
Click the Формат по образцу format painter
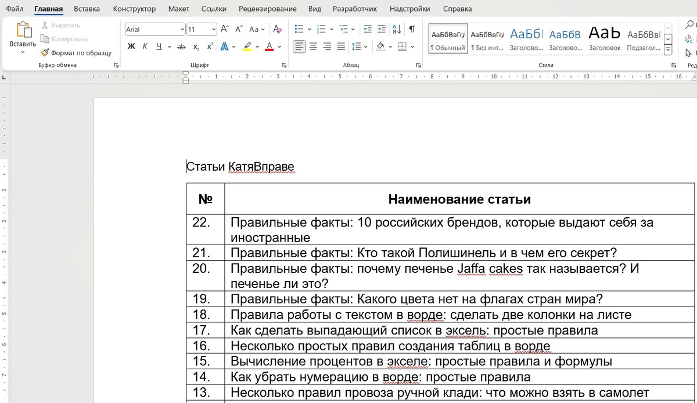76,53
